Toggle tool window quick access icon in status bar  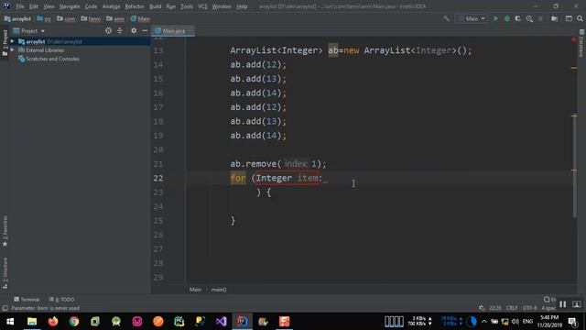click(x=5, y=308)
